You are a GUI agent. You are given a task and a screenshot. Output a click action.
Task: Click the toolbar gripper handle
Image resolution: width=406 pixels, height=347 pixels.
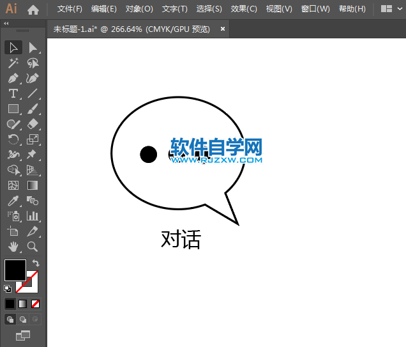click(x=23, y=31)
